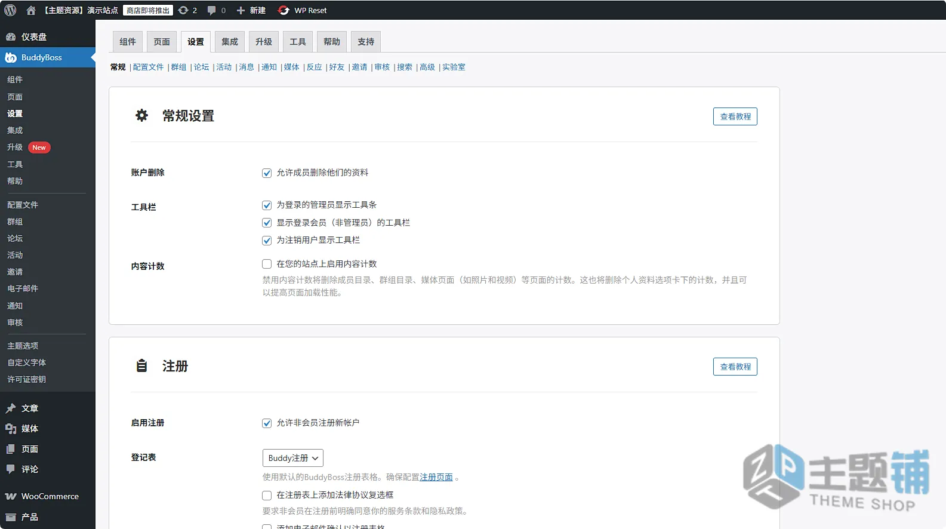Check 在注册表上添加法律协议复选框
946x529 pixels.
(x=267, y=496)
